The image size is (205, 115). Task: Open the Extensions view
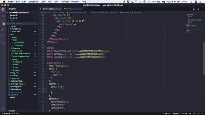(x=3, y=36)
